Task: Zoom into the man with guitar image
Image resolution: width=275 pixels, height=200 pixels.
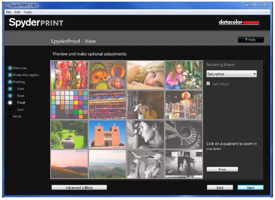Action: click(x=146, y=105)
